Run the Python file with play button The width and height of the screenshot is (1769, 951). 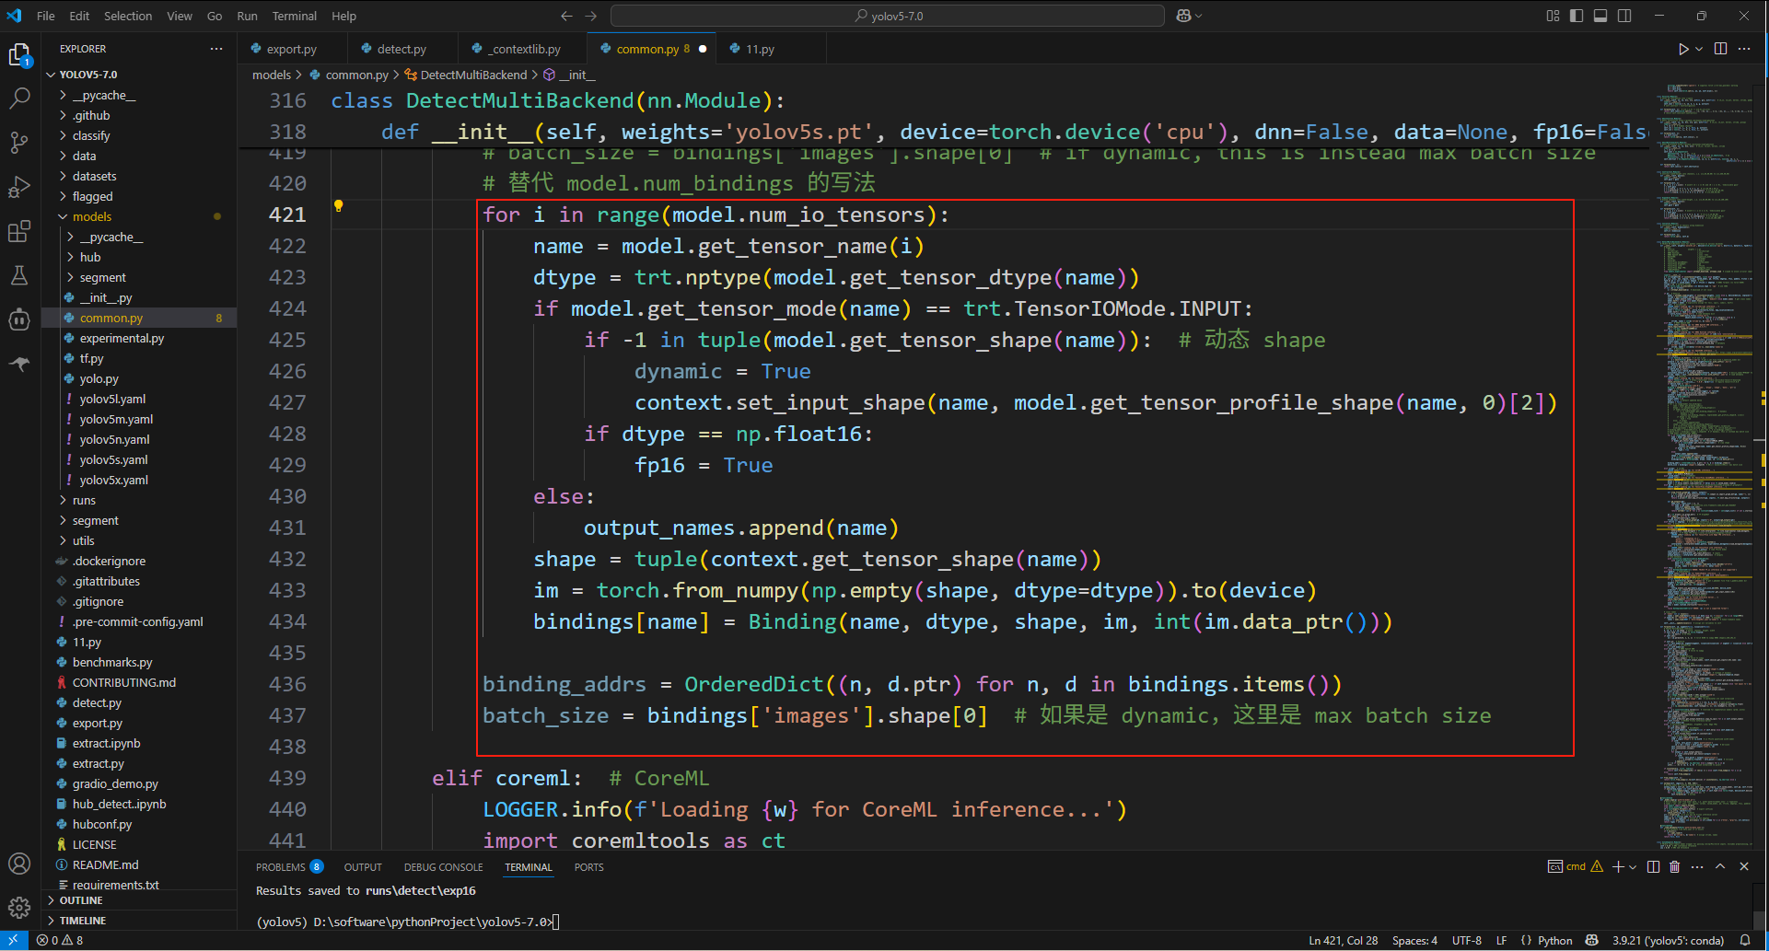(1683, 49)
